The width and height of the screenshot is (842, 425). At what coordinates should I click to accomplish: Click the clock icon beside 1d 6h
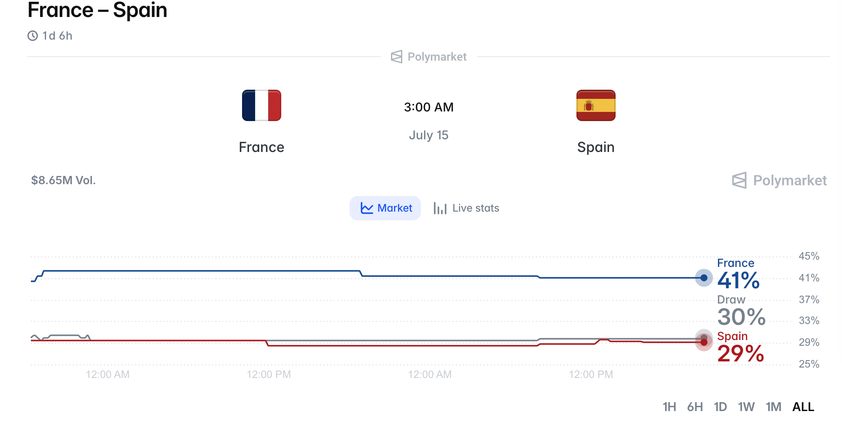[x=33, y=36]
